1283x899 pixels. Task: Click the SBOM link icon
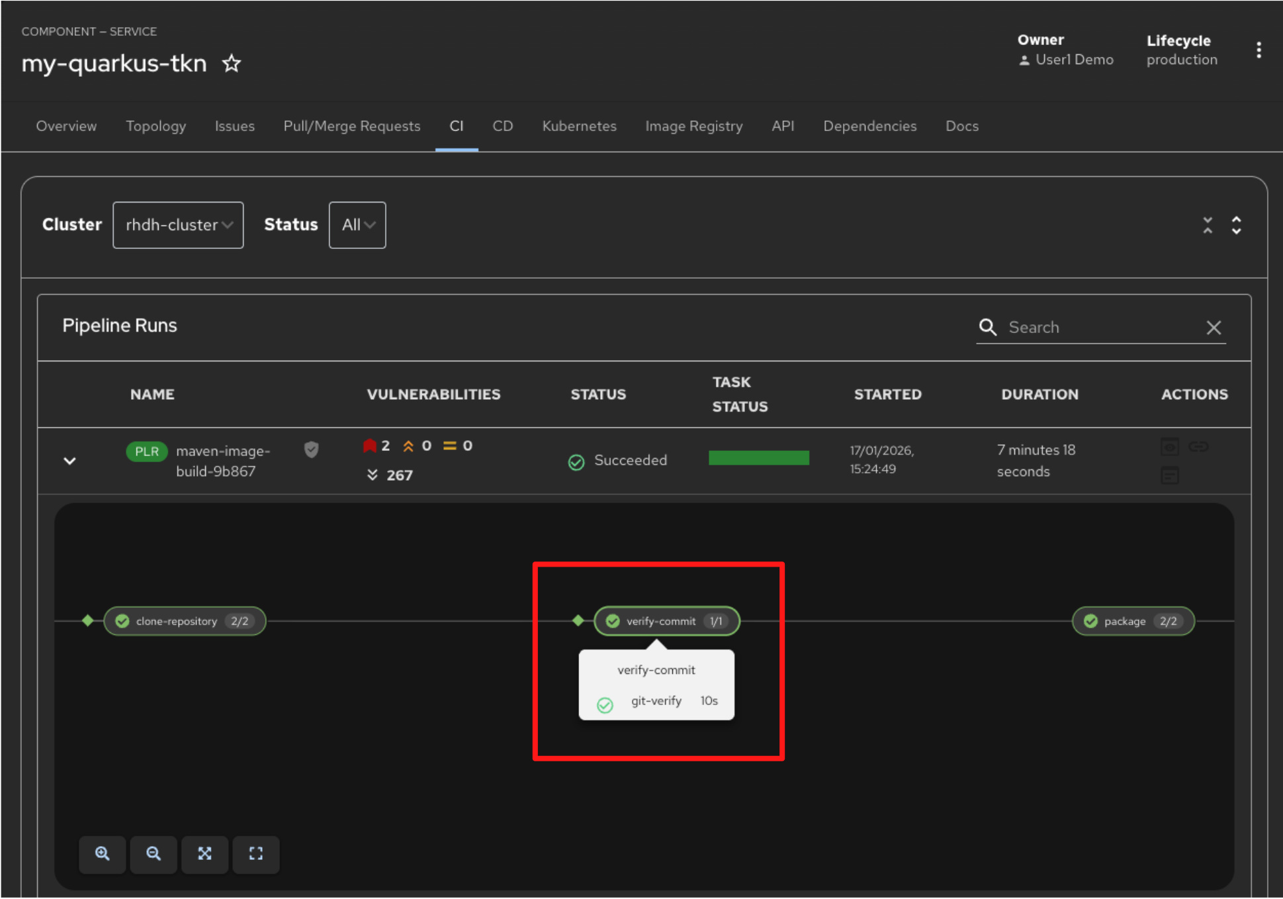1198,447
